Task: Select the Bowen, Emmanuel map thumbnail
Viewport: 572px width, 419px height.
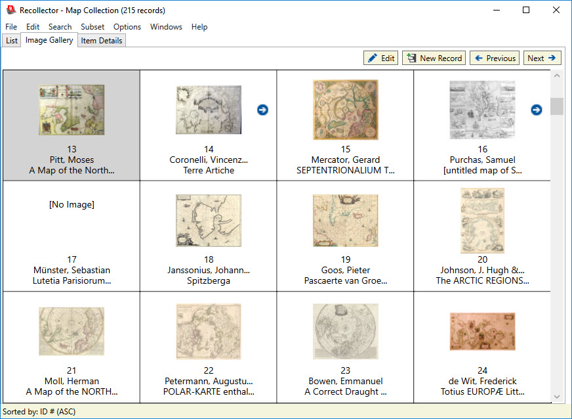Action: pos(346,332)
